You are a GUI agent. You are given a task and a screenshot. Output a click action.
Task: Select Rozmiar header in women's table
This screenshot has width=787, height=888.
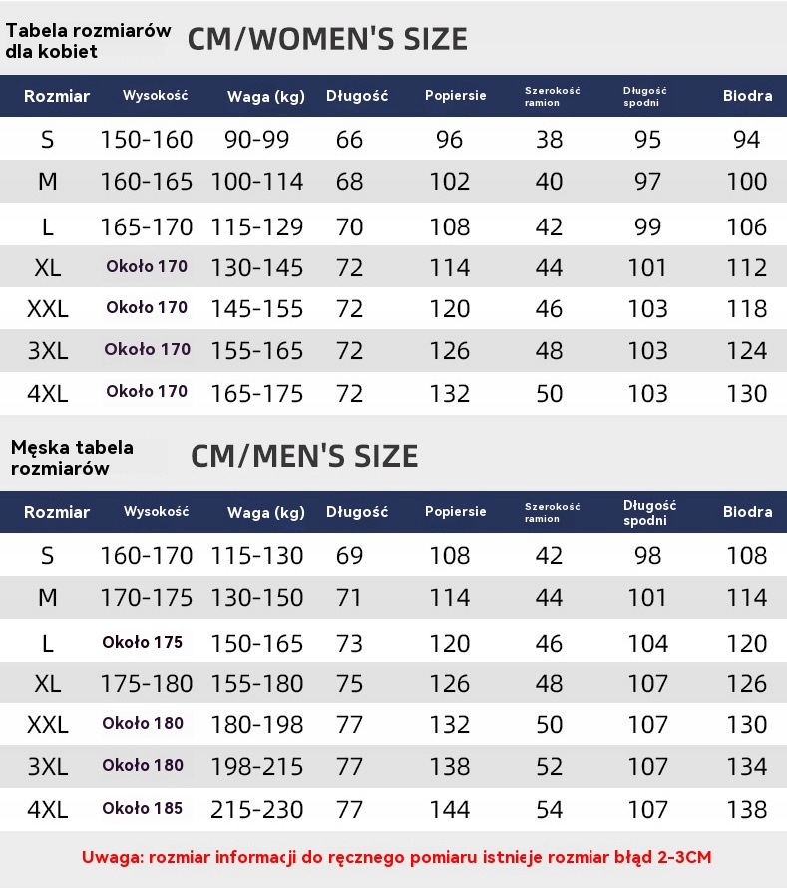(57, 96)
